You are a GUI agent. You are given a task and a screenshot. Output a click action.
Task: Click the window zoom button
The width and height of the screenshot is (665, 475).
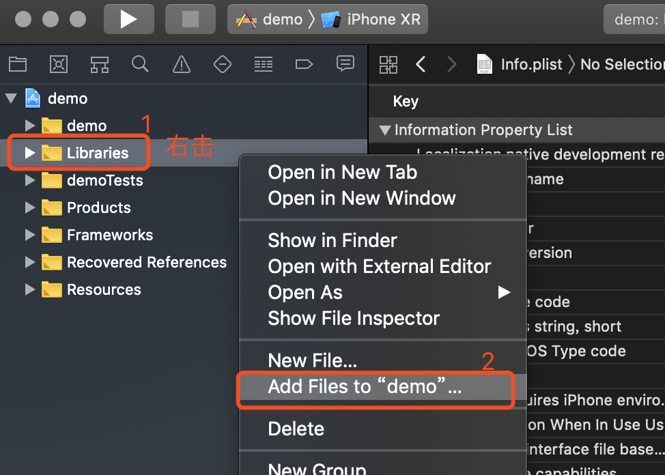point(78,19)
